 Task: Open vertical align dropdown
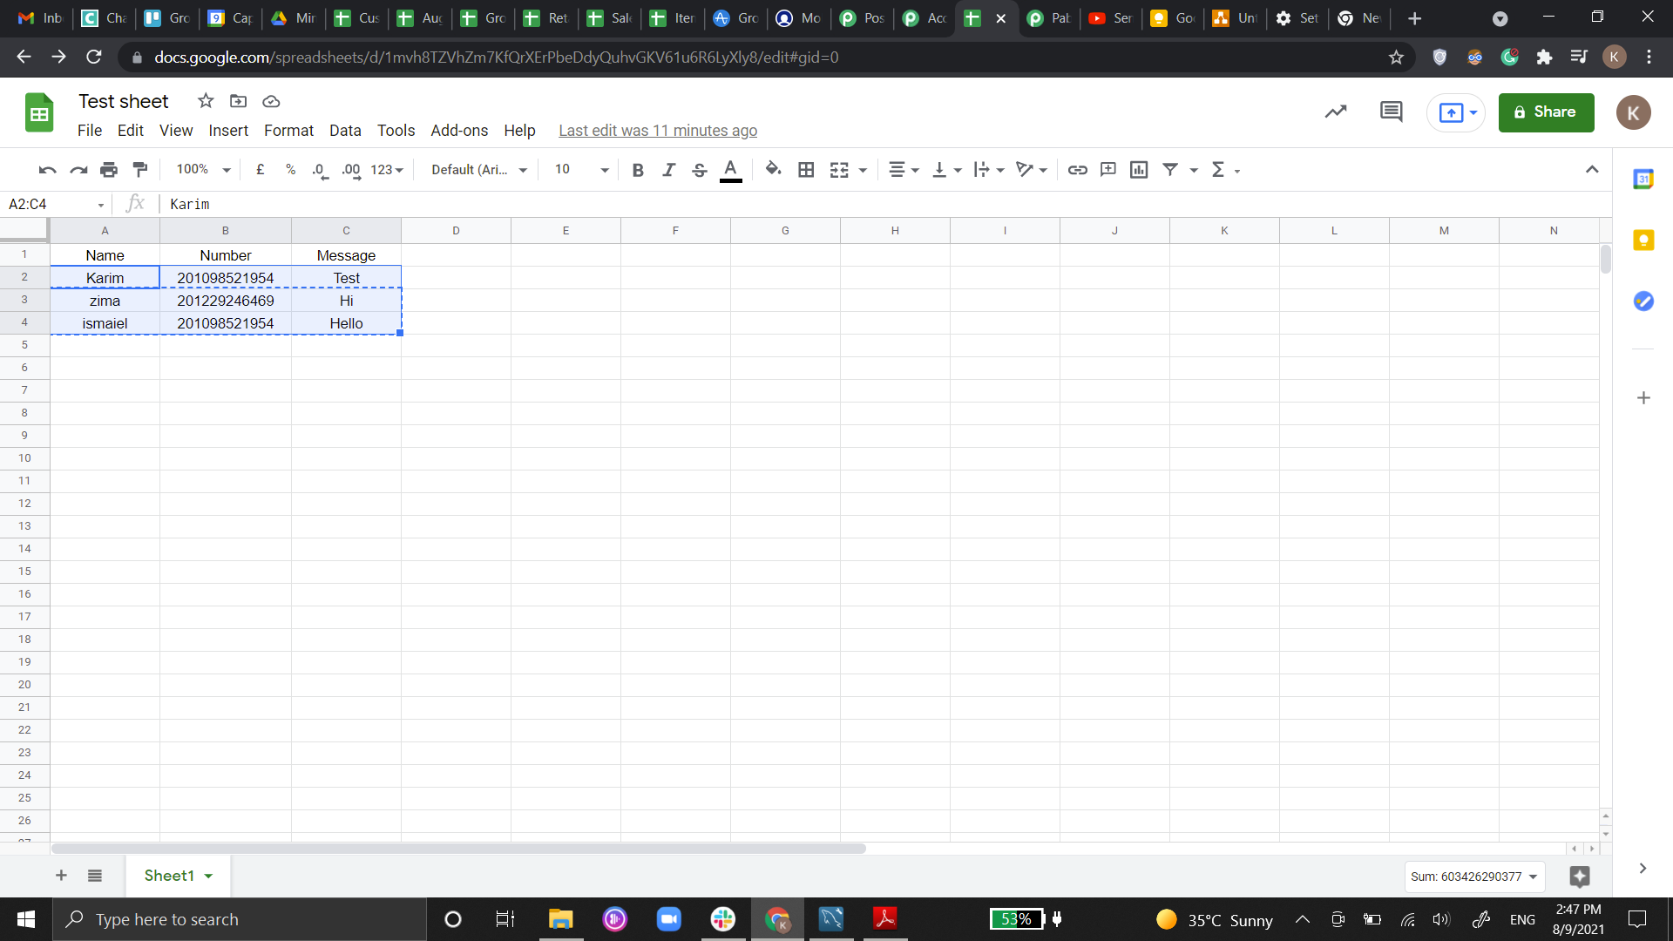[x=946, y=170]
